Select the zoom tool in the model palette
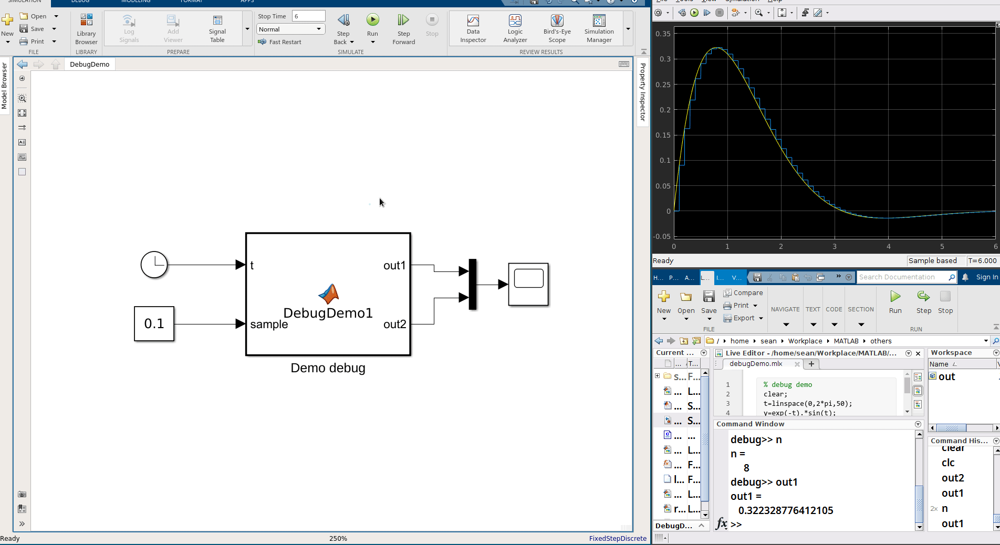This screenshot has height=545, width=1000. [x=22, y=98]
